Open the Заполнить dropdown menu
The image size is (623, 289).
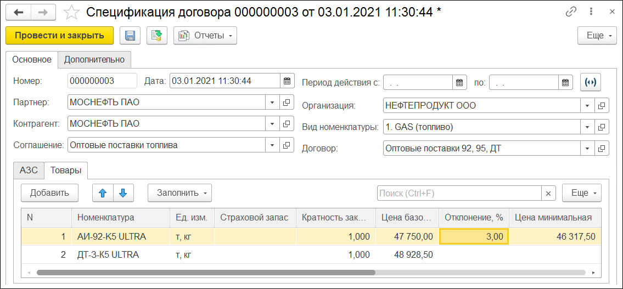pyautogui.click(x=179, y=193)
